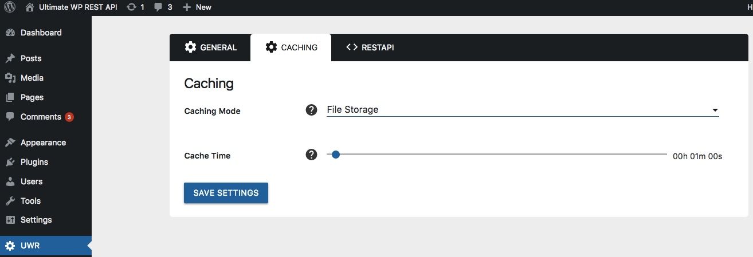
Task: Click the UWR gear icon in sidebar
Action: pyautogui.click(x=10, y=246)
